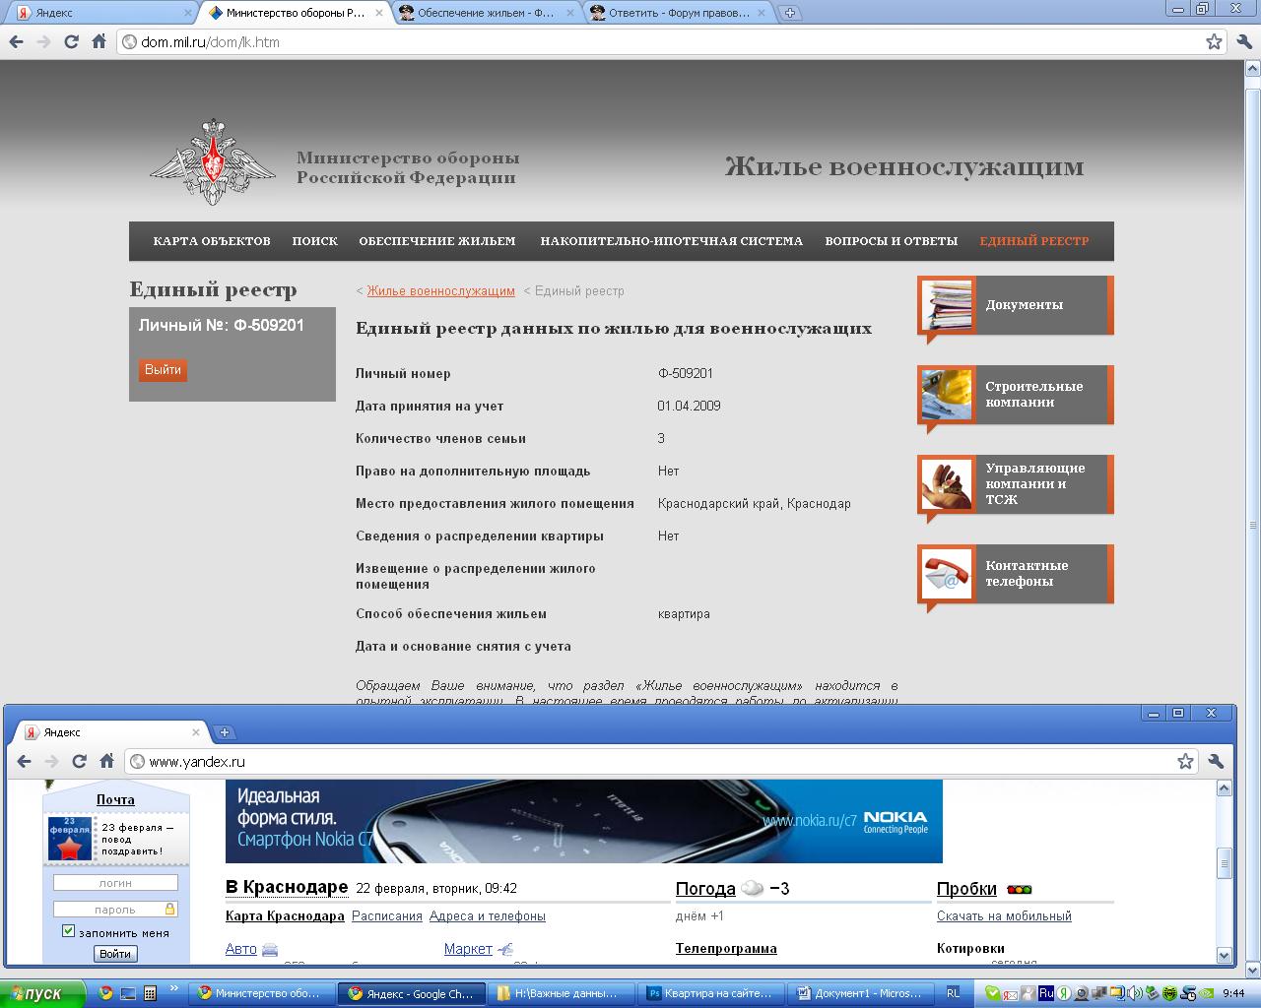Bookmark dom.mil.ru page with the star icon

click(1214, 42)
